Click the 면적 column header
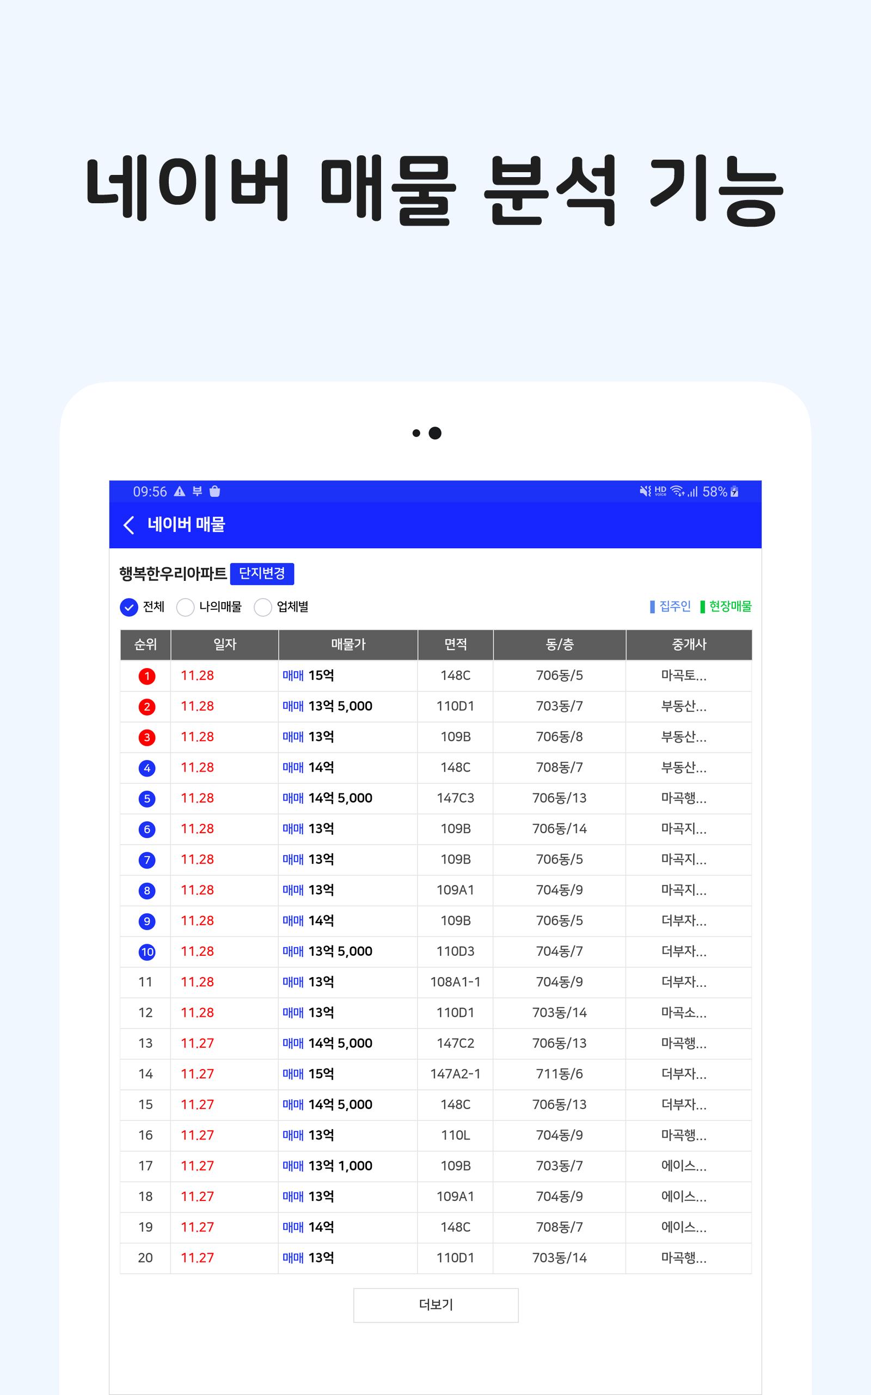 [456, 645]
